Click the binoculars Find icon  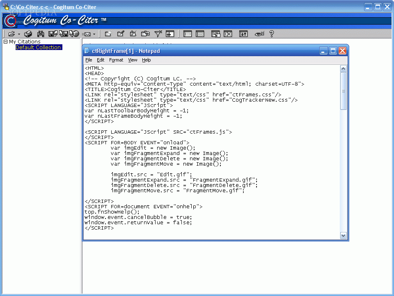click(41, 34)
